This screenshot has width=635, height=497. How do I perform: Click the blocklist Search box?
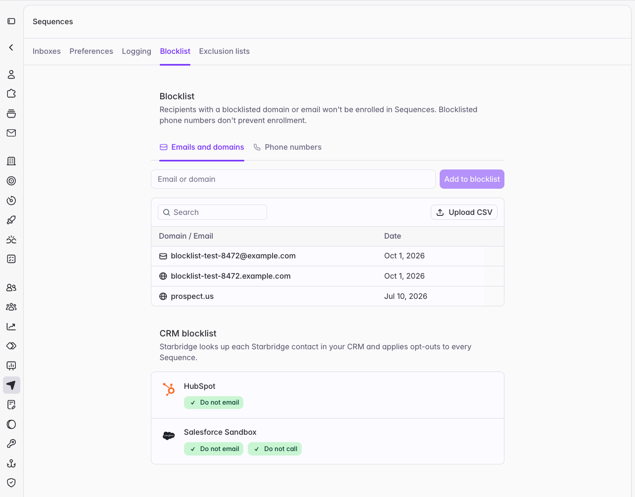[212, 212]
